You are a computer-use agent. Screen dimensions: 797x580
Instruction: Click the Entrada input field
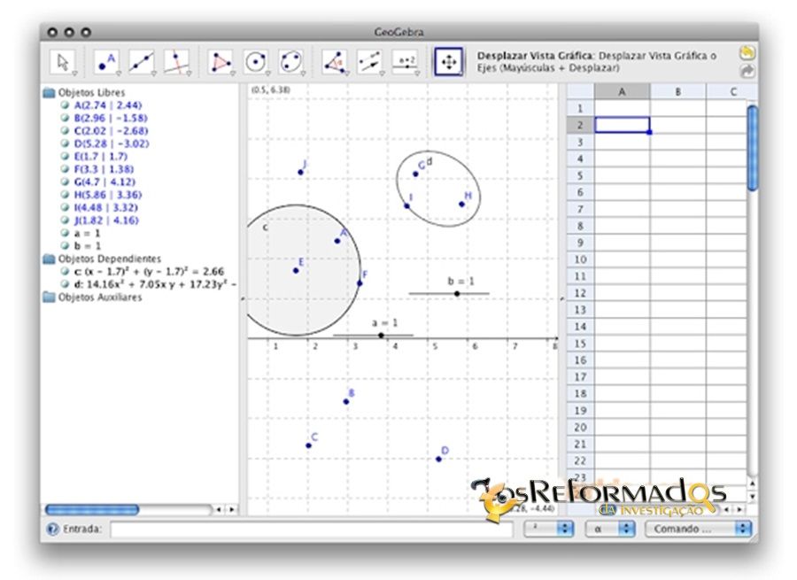click(x=310, y=529)
